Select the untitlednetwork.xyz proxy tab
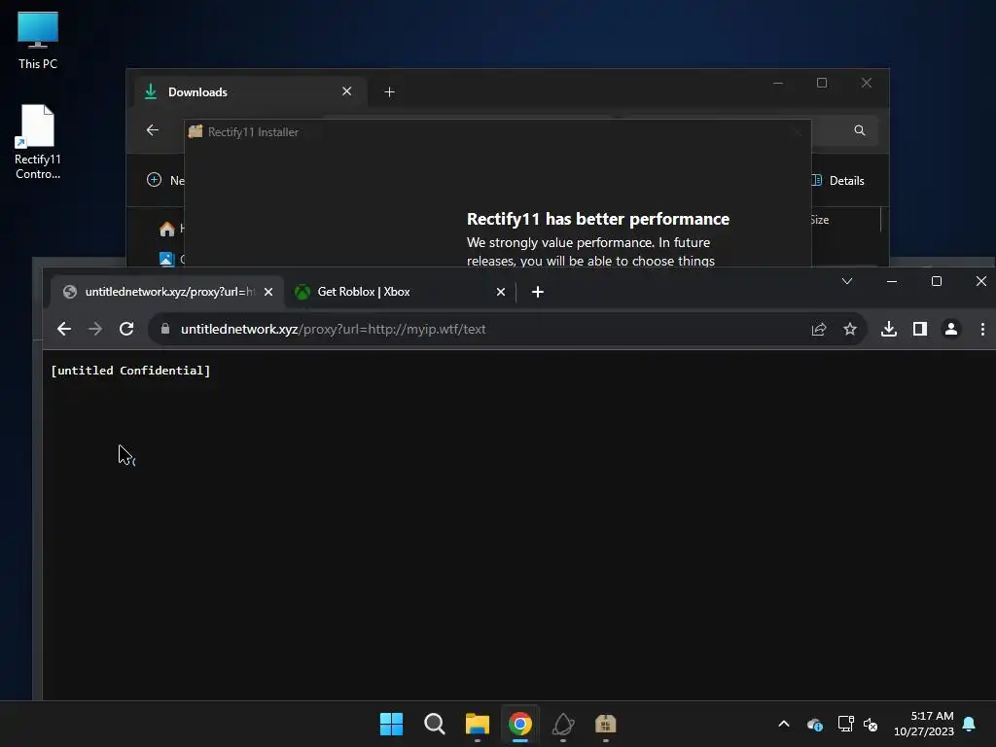The width and height of the screenshot is (996, 747). (167, 292)
